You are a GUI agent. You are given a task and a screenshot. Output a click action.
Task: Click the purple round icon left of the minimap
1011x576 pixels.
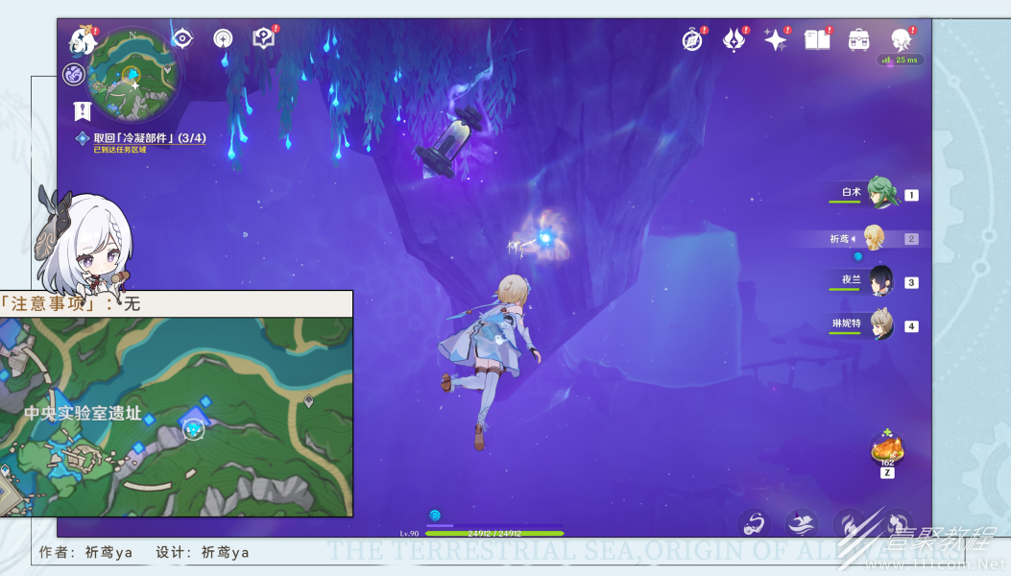(x=74, y=74)
